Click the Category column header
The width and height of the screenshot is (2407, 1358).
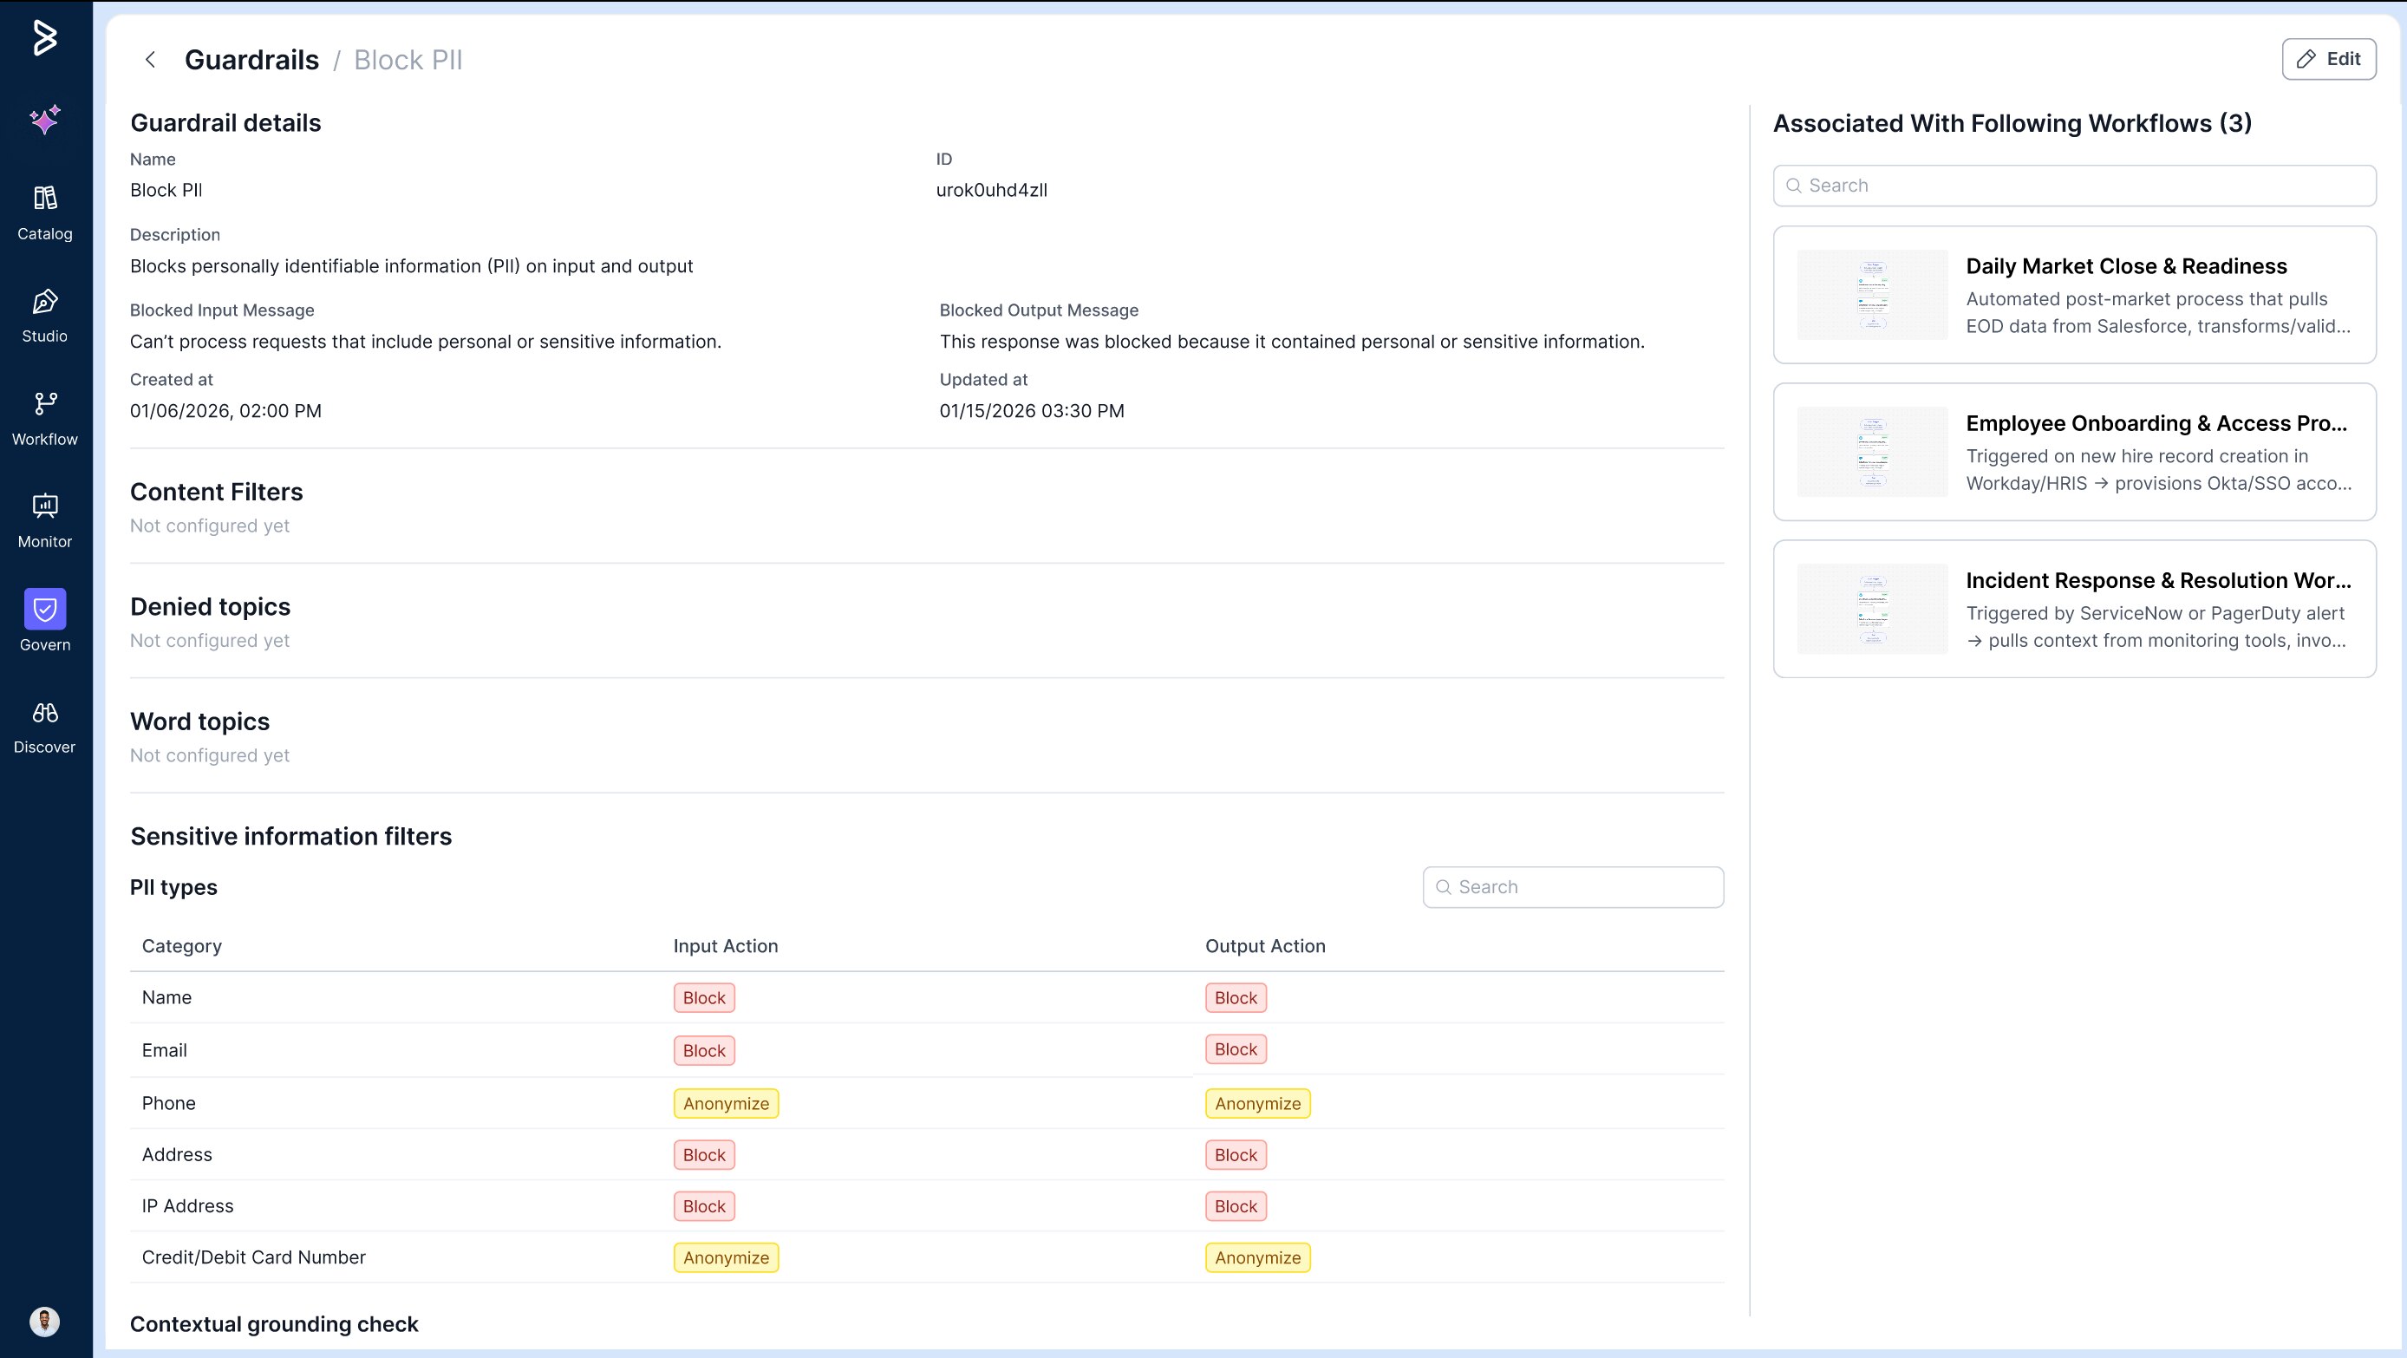(181, 946)
